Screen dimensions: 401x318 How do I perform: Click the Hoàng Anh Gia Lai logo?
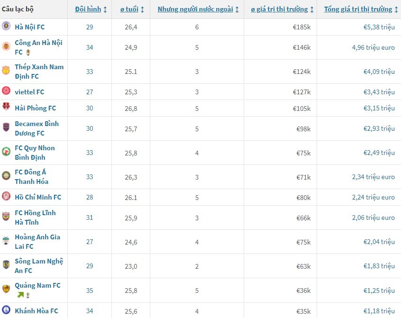[x=6, y=241]
